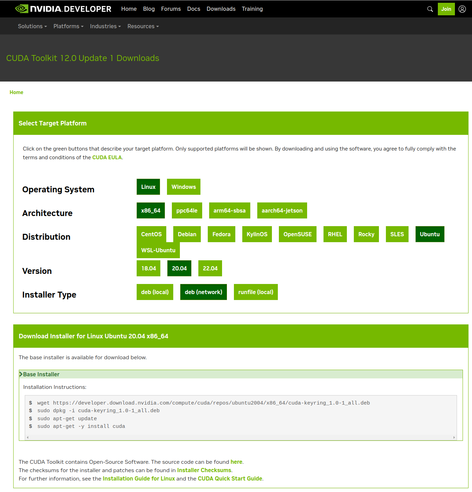Screen dimensions: 472x492
Task: Pick the KylinOS distribution button
Action: pyautogui.click(x=257, y=234)
